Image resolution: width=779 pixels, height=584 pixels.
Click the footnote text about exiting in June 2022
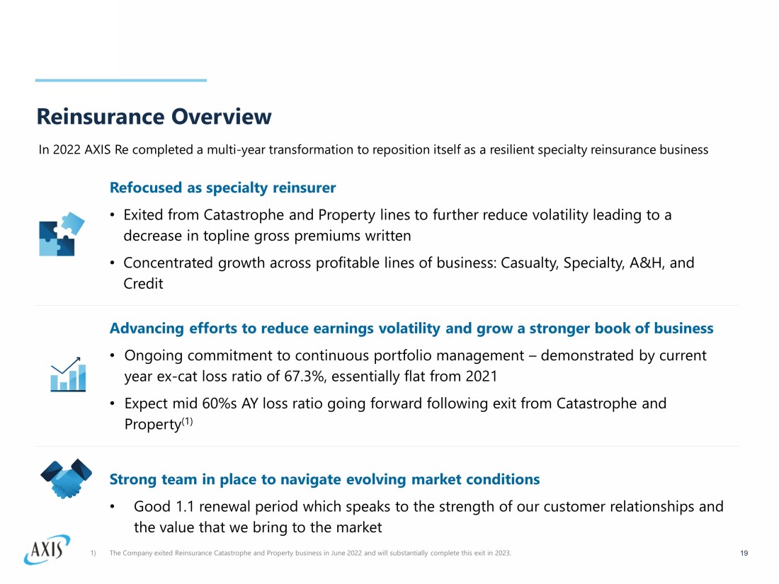[310, 553]
